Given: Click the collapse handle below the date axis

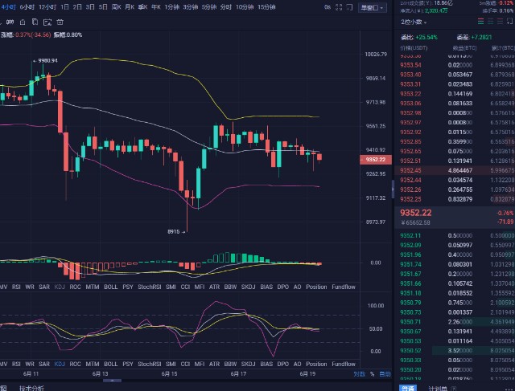Looking at the screenshot, I should [112, 381].
